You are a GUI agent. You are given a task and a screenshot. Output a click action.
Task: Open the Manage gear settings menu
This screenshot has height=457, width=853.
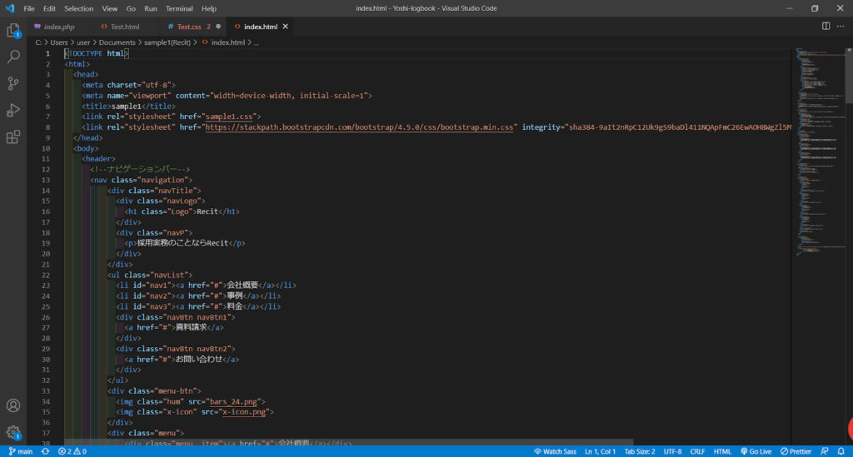click(x=13, y=432)
